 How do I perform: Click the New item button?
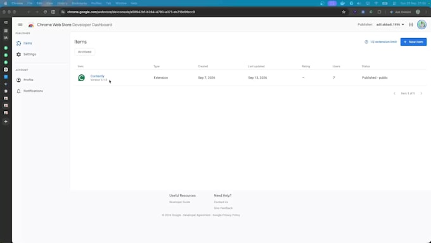pyautogui.click(x=413, y=42)
